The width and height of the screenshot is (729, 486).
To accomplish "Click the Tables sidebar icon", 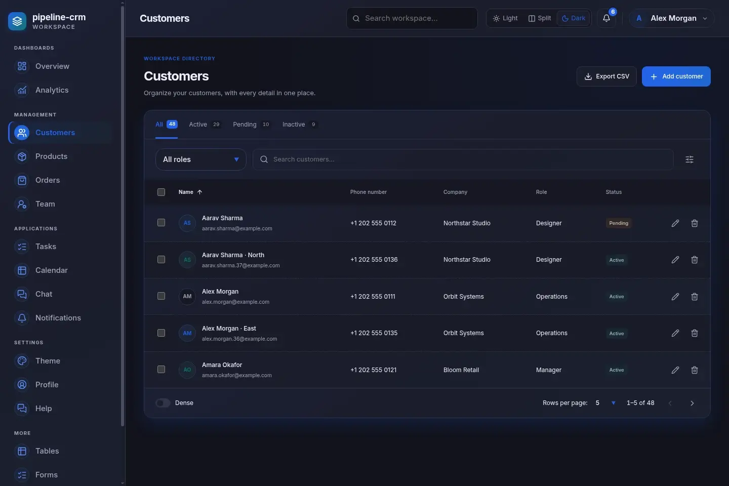I will [x=22, y=451].
